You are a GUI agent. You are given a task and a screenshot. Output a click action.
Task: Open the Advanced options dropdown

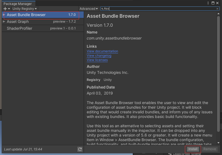tap(89, 9)
